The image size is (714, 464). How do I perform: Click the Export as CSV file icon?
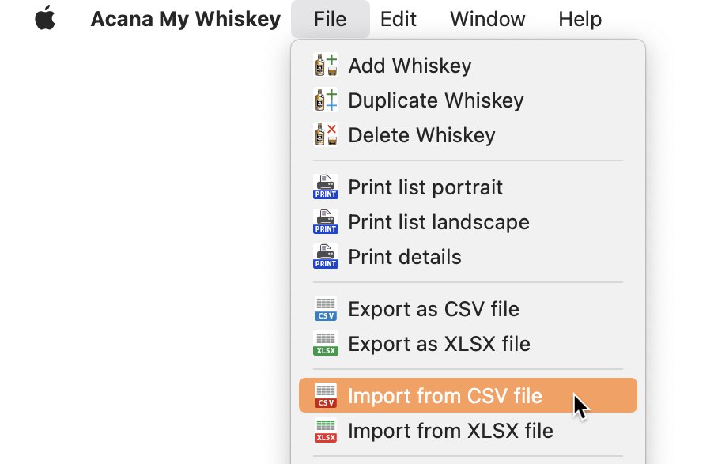325,309
